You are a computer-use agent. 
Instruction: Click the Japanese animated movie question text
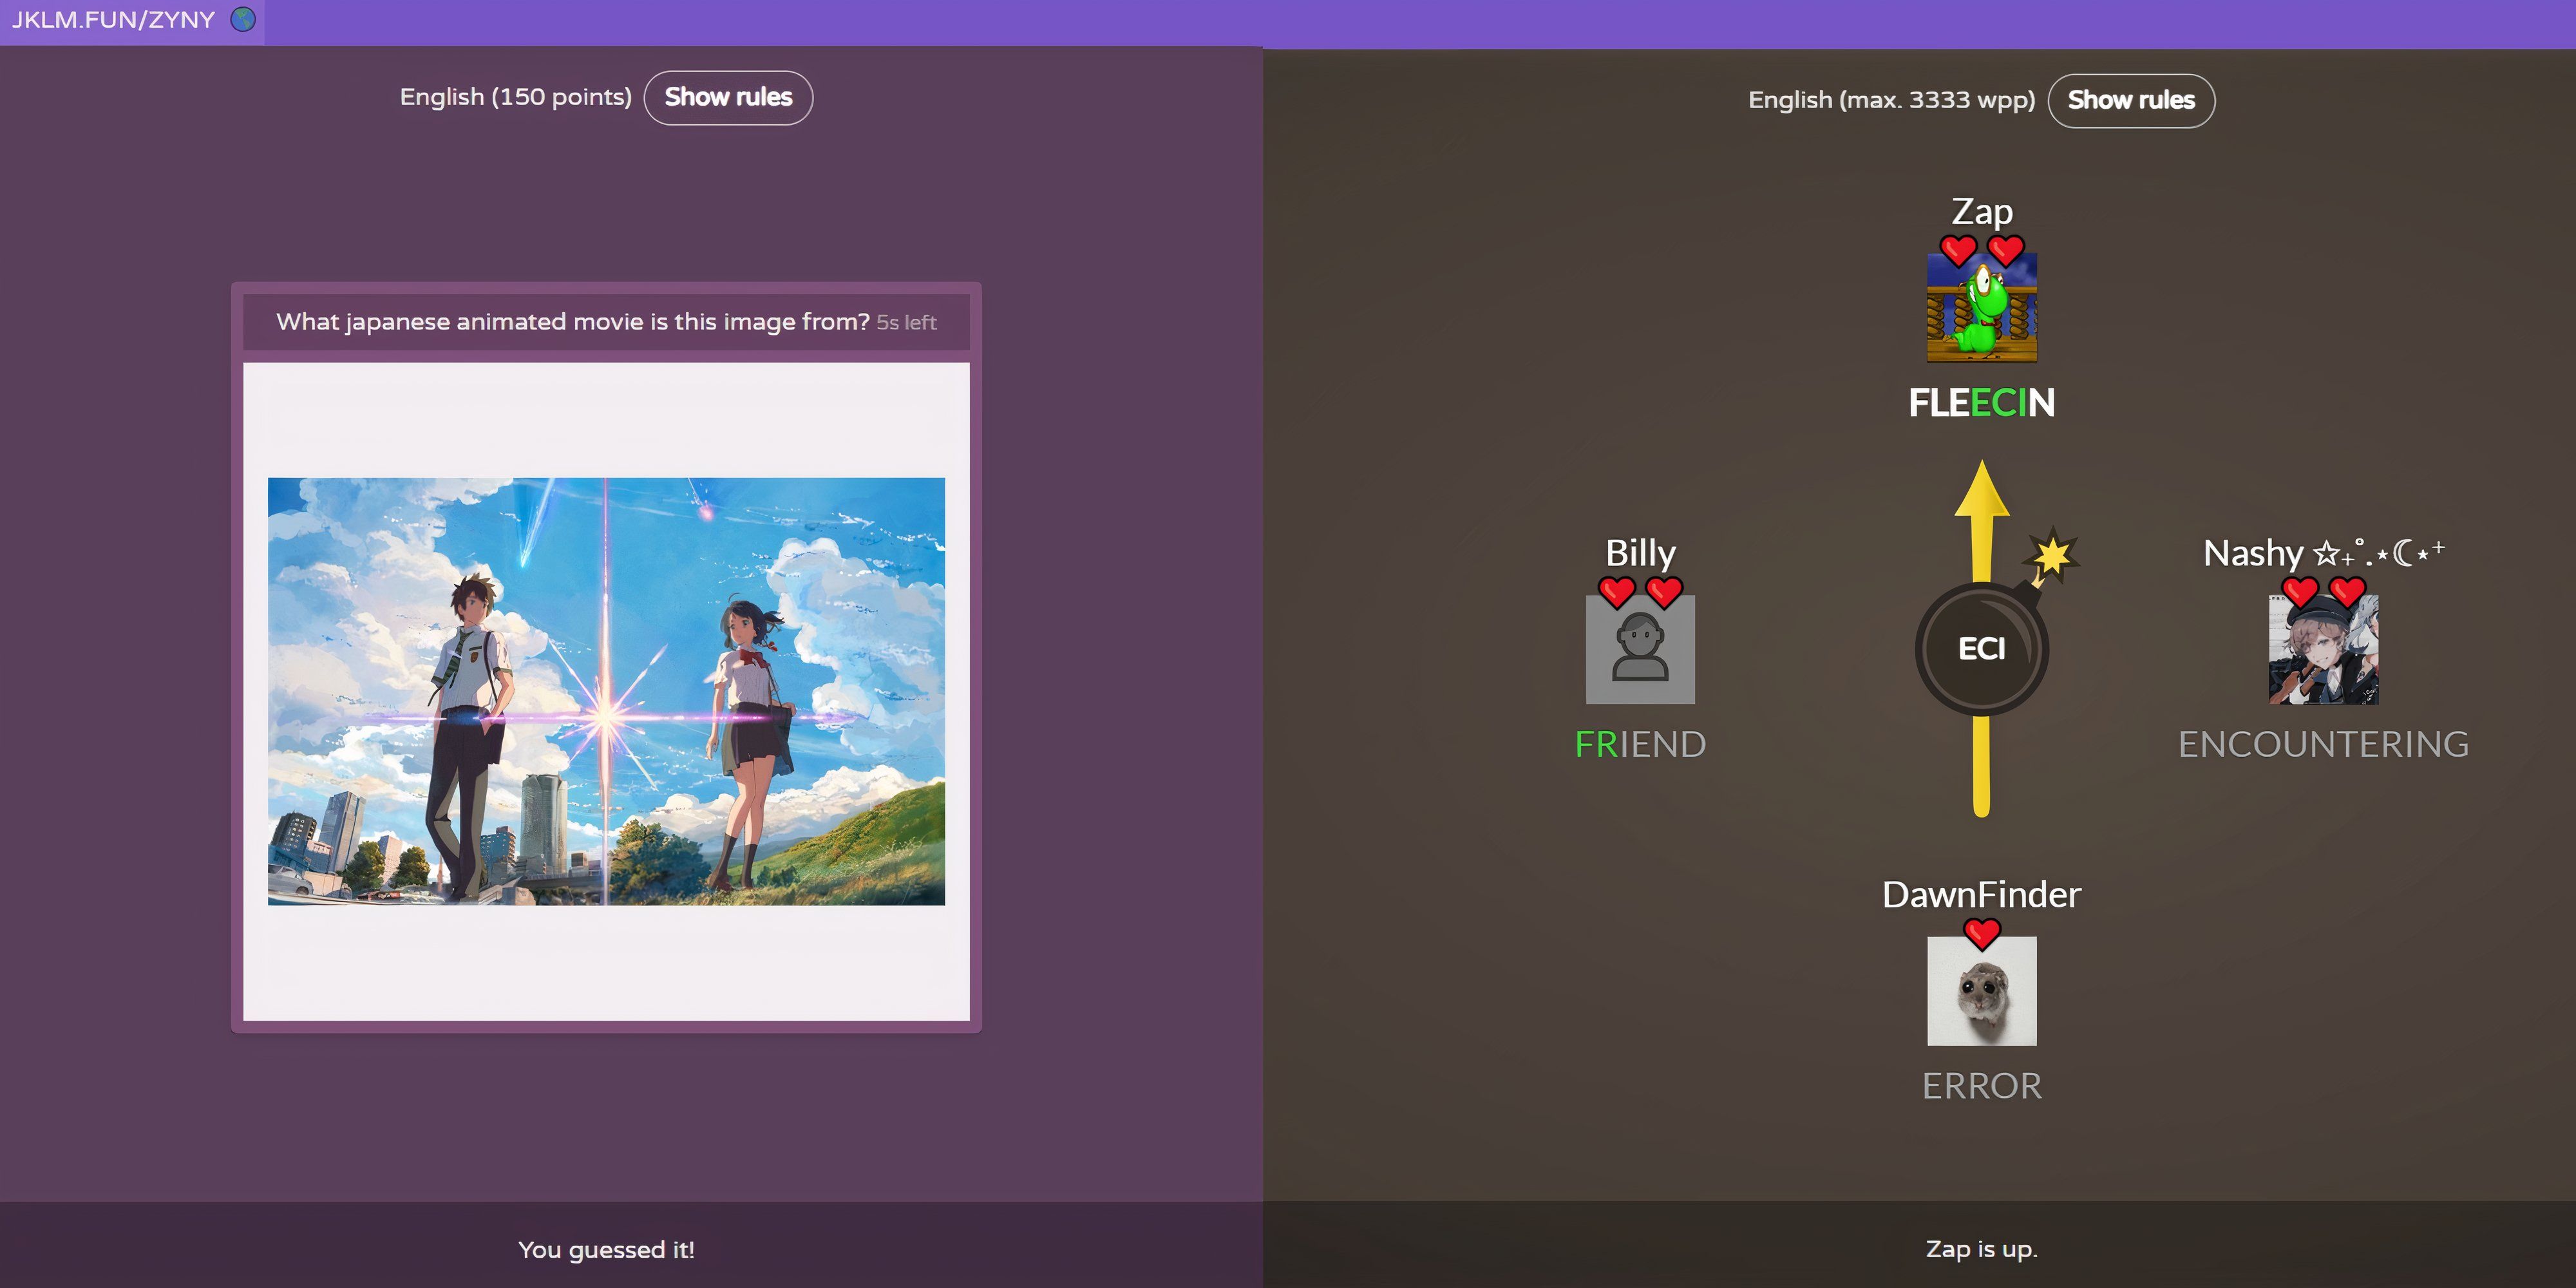573,321
